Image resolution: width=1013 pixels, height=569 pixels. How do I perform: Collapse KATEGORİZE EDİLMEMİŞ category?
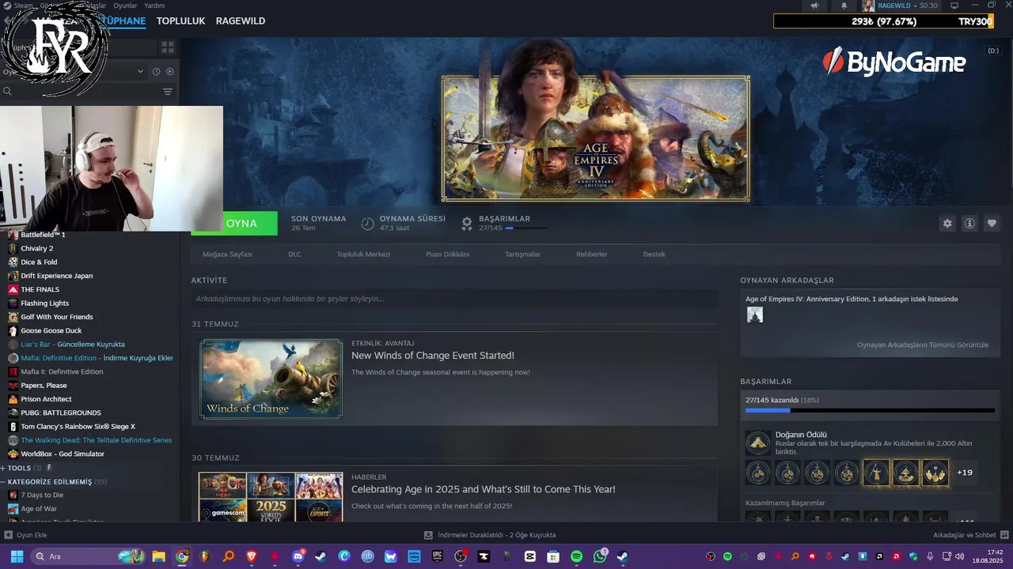tap(4, 481)
